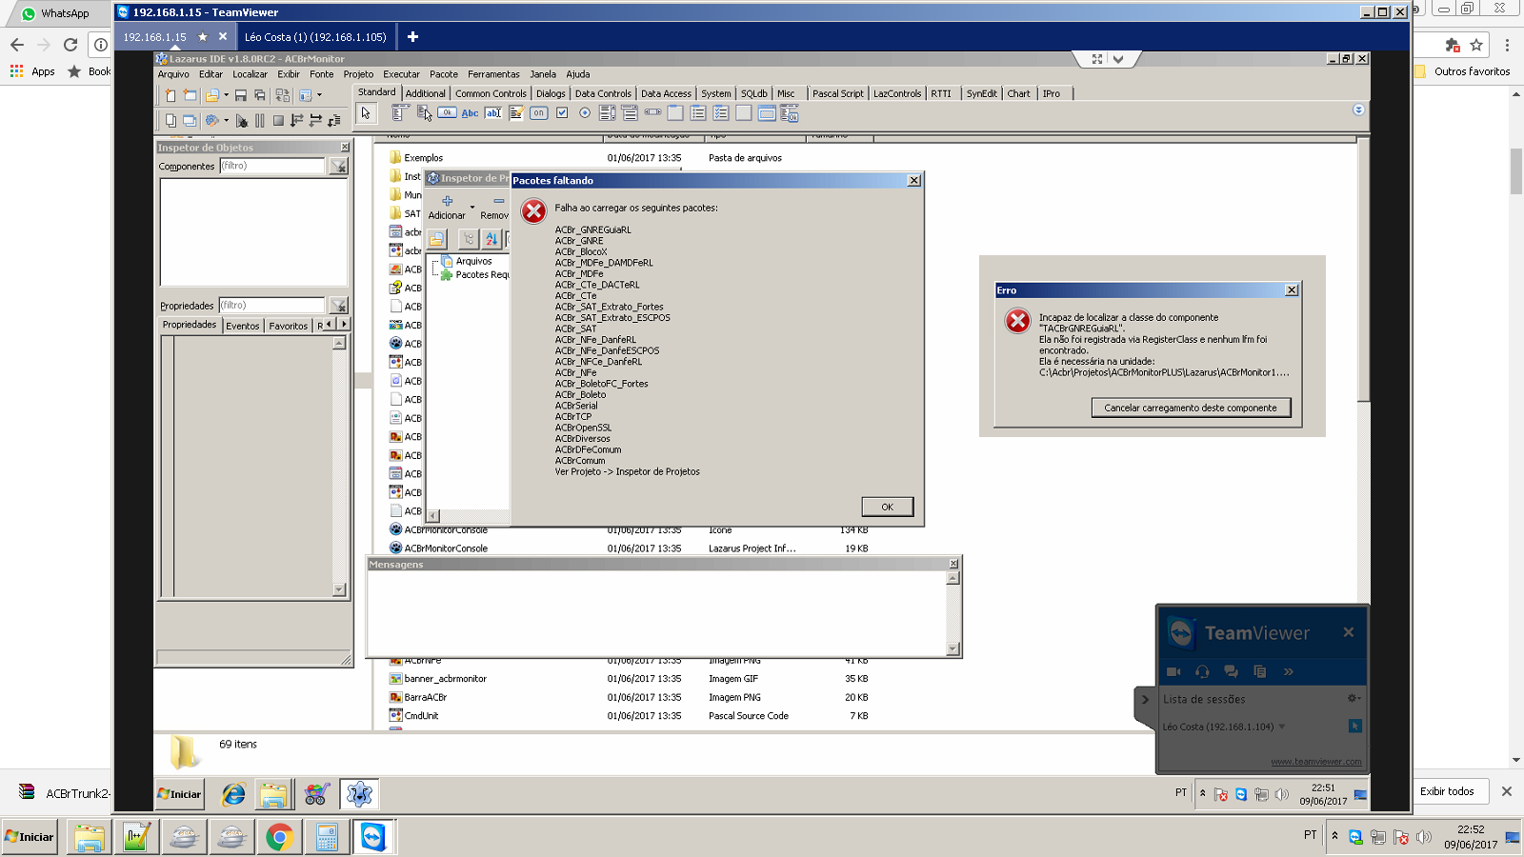The width and height of the screenshot is (1524, 857).
Task: Click the Save floppy icon in Lazarus toolbar
Action: click(x=241, y=95)
